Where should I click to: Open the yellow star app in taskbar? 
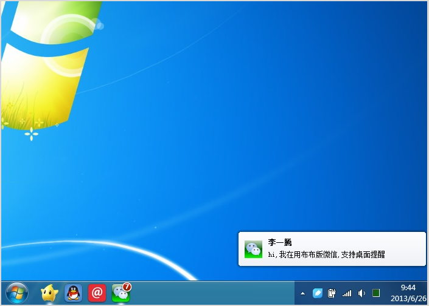pos(49,293)
